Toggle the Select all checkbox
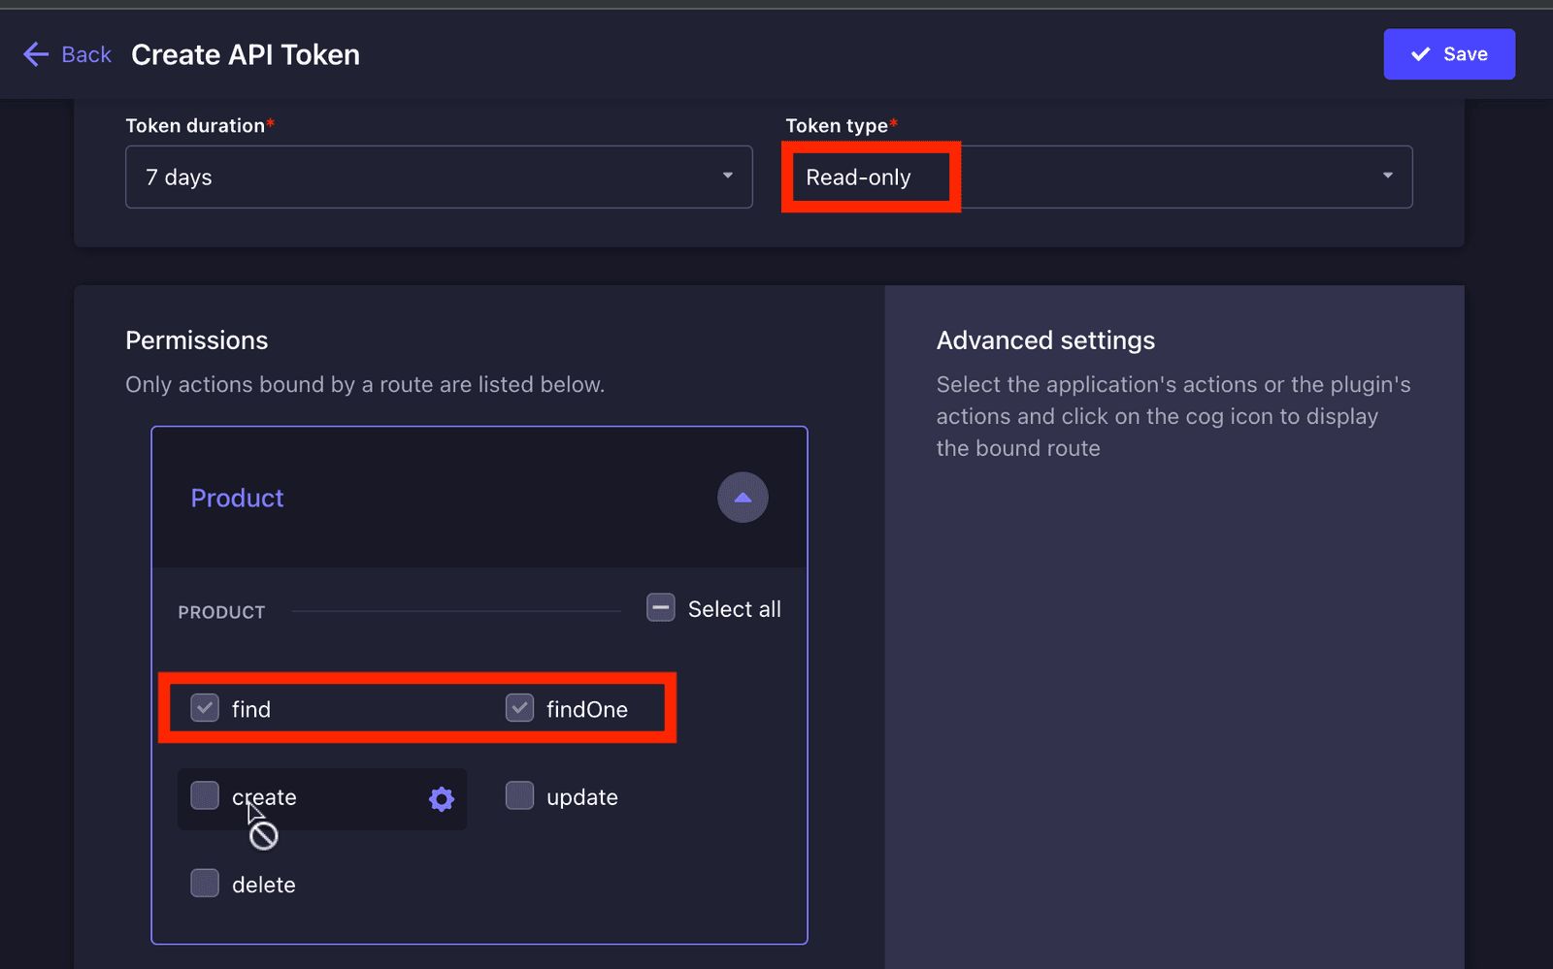This screenshot has height=969, width=1553. (661, 608)
